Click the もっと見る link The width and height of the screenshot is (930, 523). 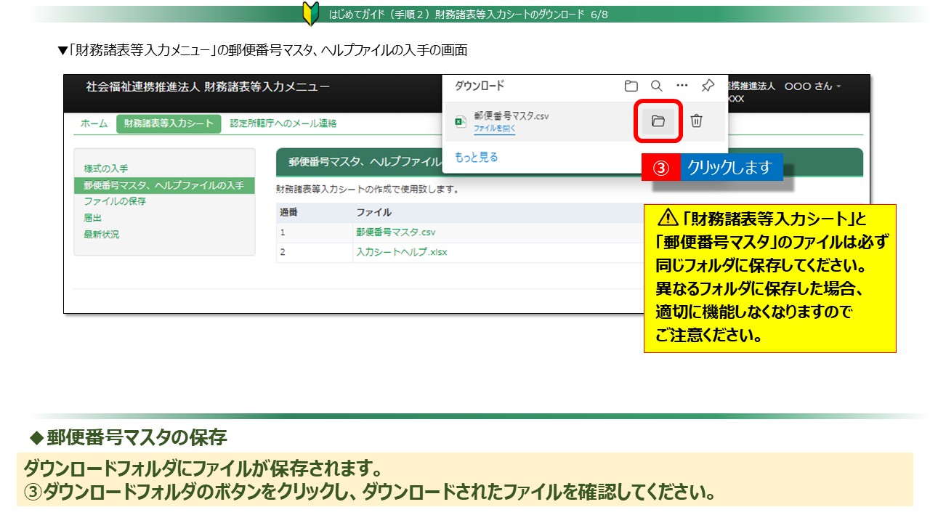coord(476,157)
